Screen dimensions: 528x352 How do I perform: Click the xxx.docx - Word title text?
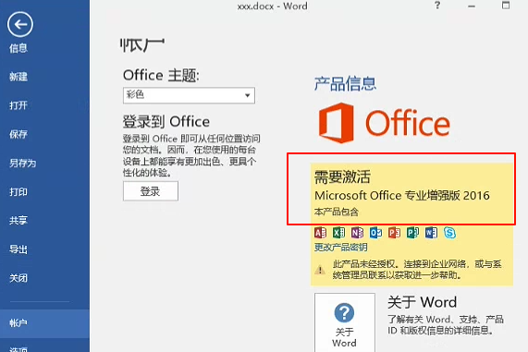coord(272,6)
